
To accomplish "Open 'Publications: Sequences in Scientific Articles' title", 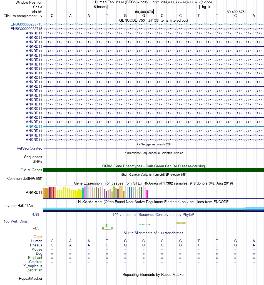I will click(153, 153).
